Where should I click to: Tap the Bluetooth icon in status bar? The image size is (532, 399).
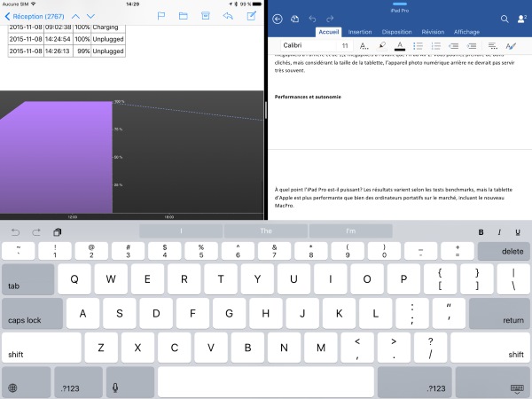[236, 4]
